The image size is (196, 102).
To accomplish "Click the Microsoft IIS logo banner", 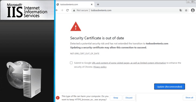I will coord(27,10).
